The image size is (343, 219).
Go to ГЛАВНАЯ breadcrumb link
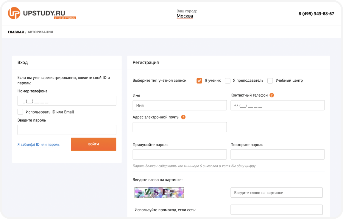[16, 32]
